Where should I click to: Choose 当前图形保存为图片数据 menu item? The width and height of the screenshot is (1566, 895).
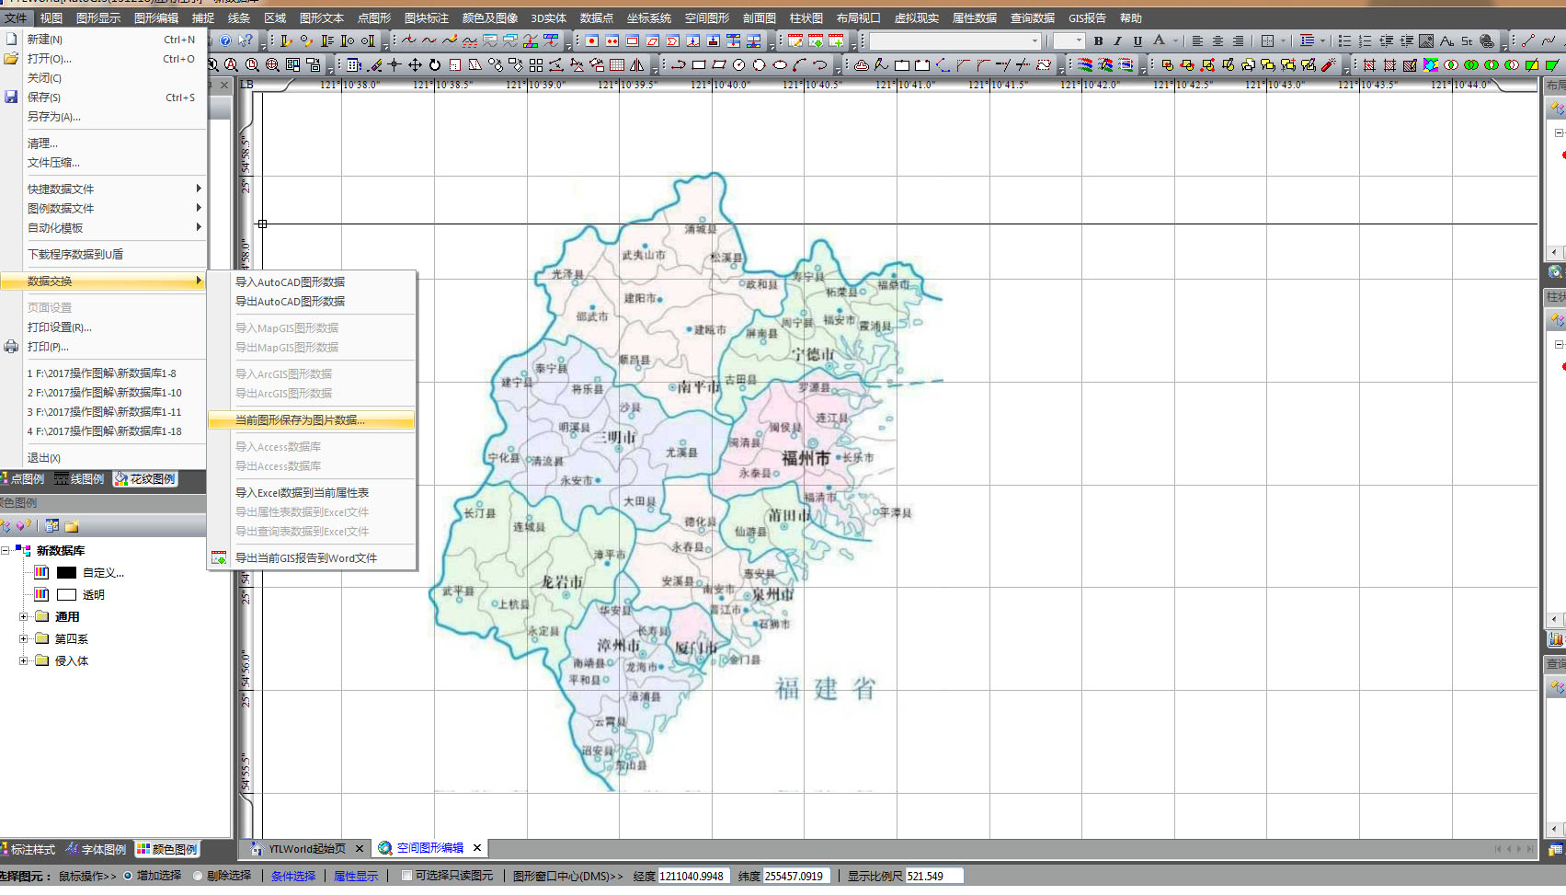tap(312, 420)
